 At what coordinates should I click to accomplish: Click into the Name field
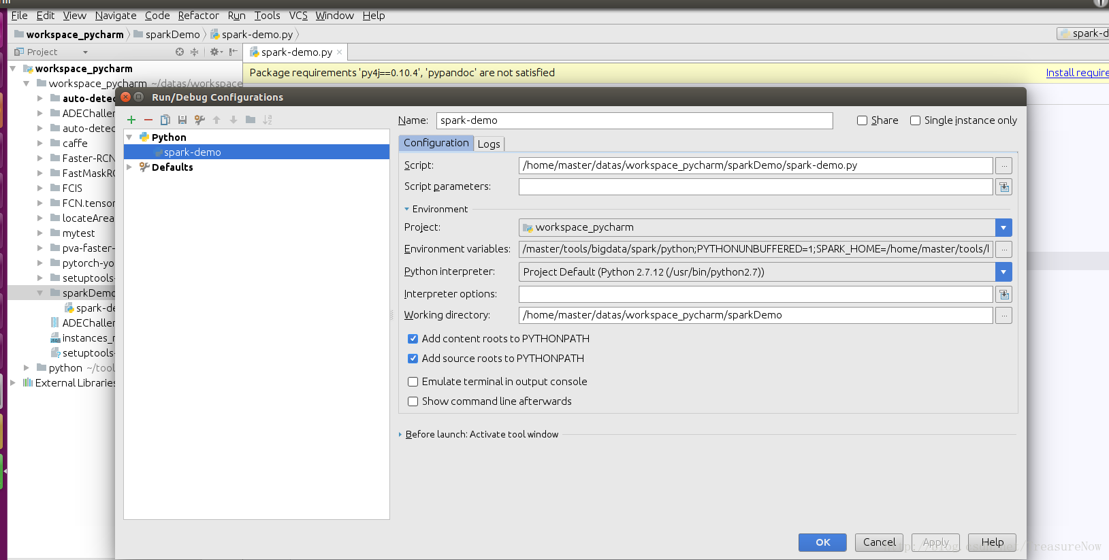point(634,120)
